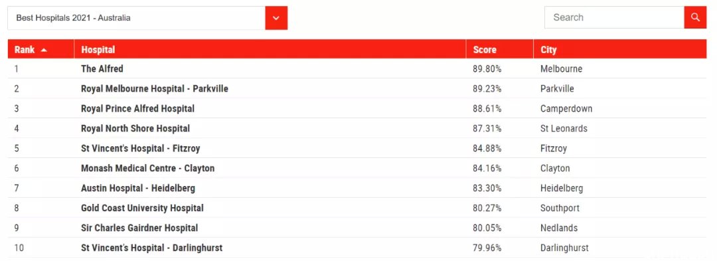Screen dimensions: 717x261
Task: Click the Rank sort ascending arrow
Action: pos(44,50)
